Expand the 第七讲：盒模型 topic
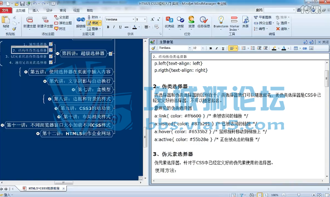This screenshot has height=197, width=330. [73, 89]
